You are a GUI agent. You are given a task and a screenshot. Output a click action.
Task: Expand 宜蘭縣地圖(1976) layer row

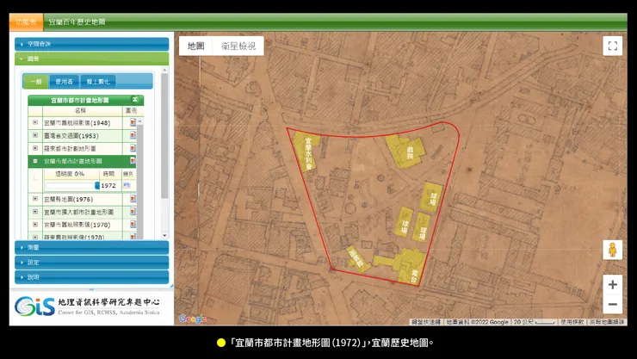[35, 199]
